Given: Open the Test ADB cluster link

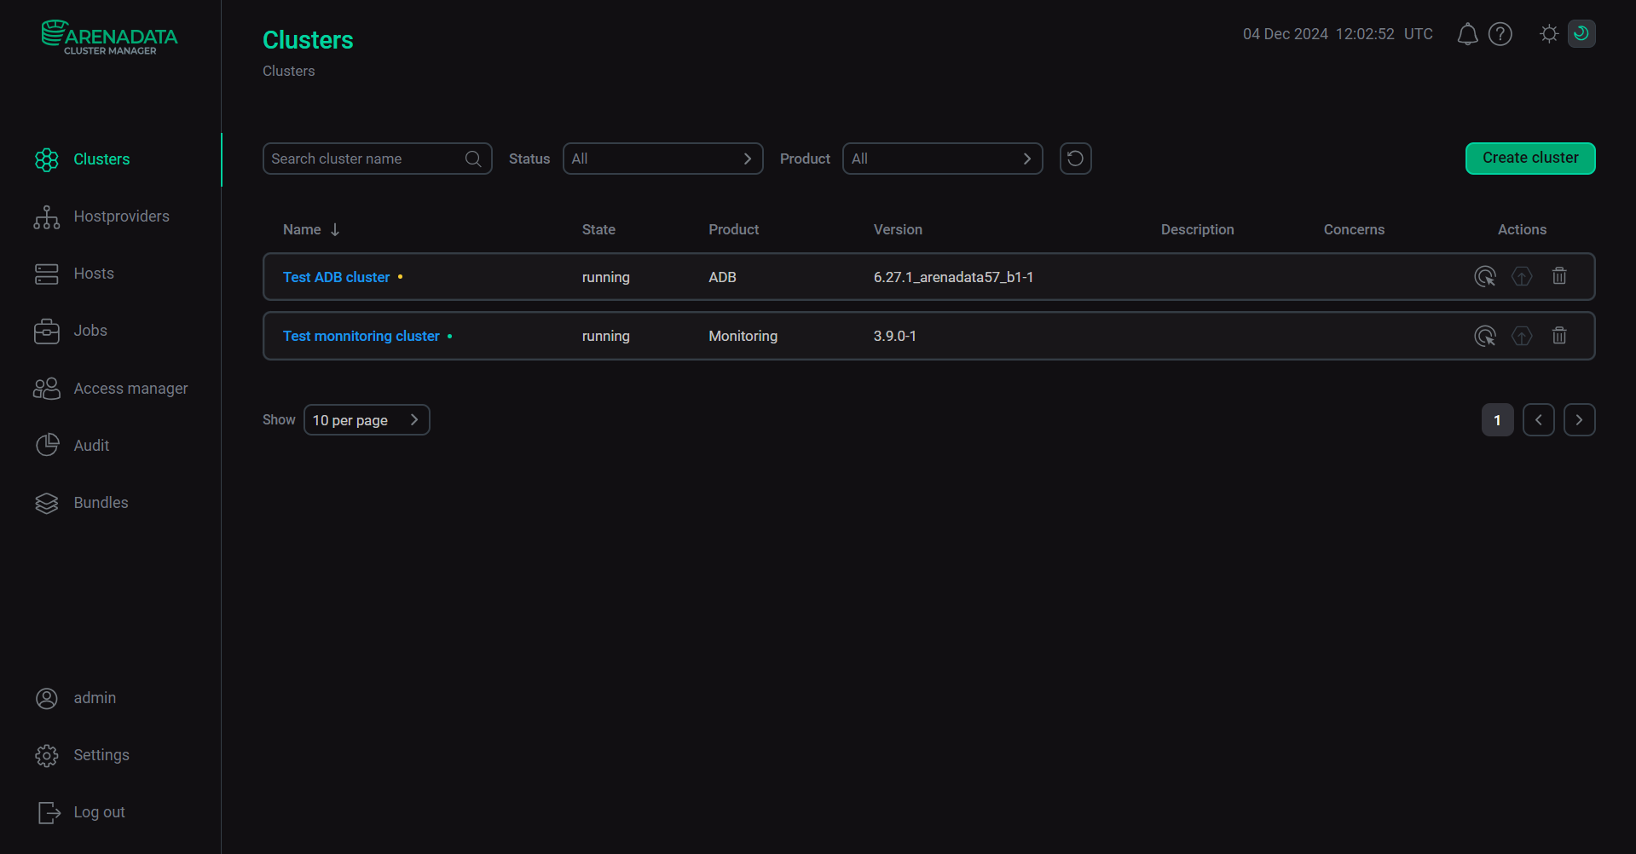Looking at the screenshot, I should point(336,278).
